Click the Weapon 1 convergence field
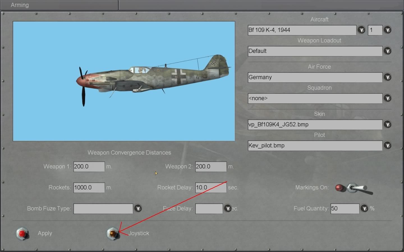The width and height of the screenshot is (404, 252). [x=89, y=167]
